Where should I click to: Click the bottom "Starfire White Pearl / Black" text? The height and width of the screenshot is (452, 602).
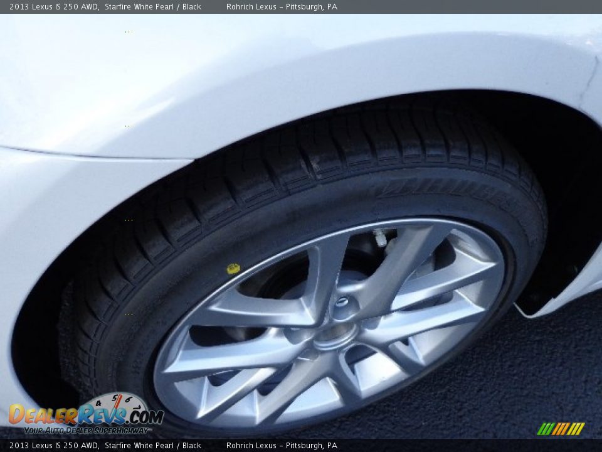pyautogui.click(x=153, y=446)
